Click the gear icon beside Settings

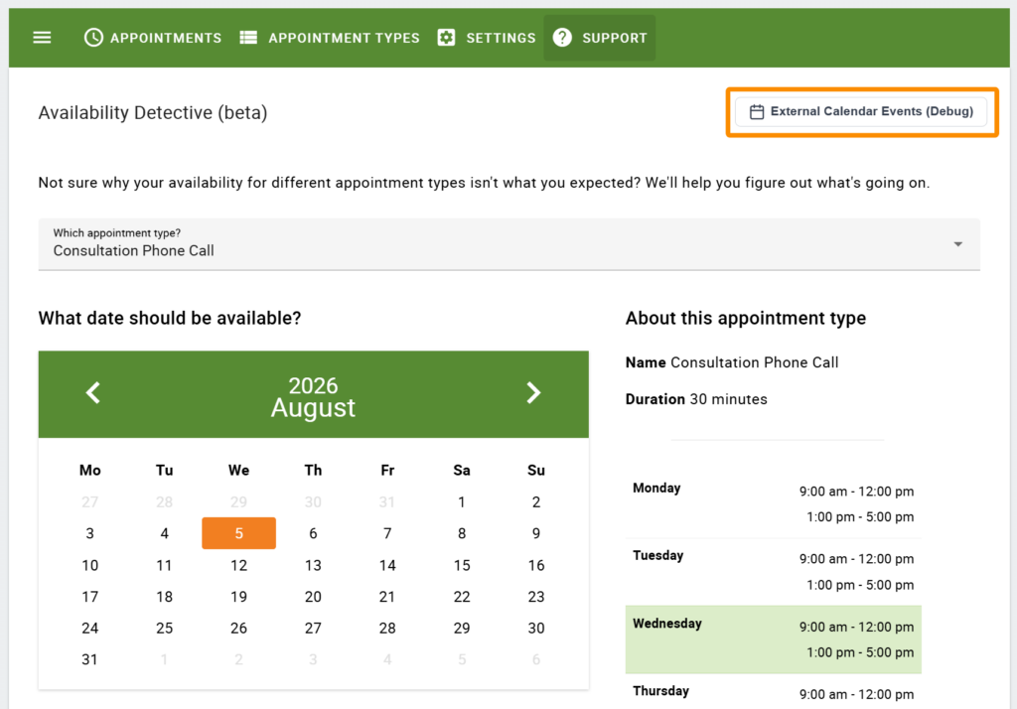(x=446, y=38)
